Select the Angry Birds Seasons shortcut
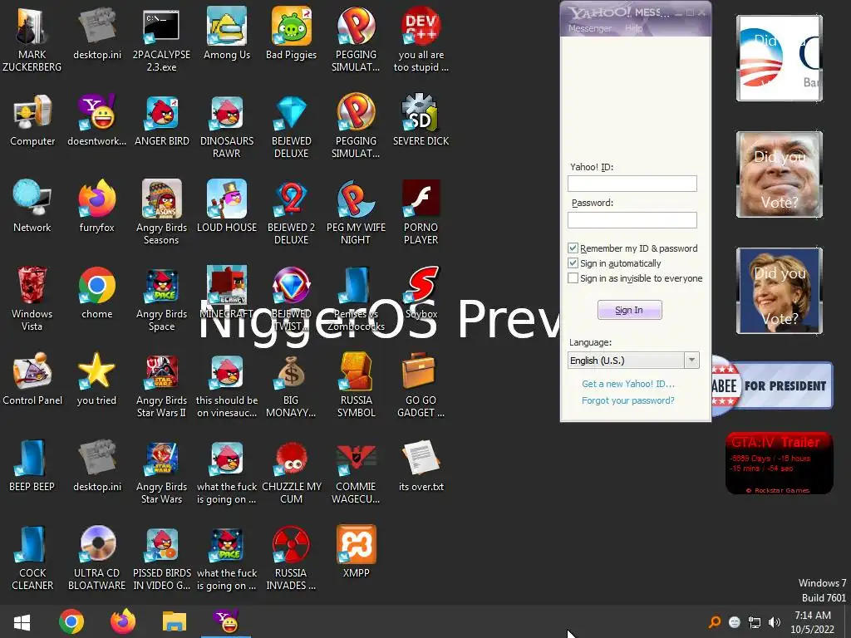Viewport: 851px width, 638px height. [162, 213]
